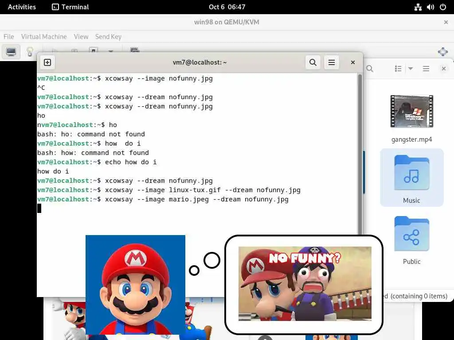The image size is (454, 340).
Task: Expand view options dropdown arrow in Files
Action: [411, 69]
